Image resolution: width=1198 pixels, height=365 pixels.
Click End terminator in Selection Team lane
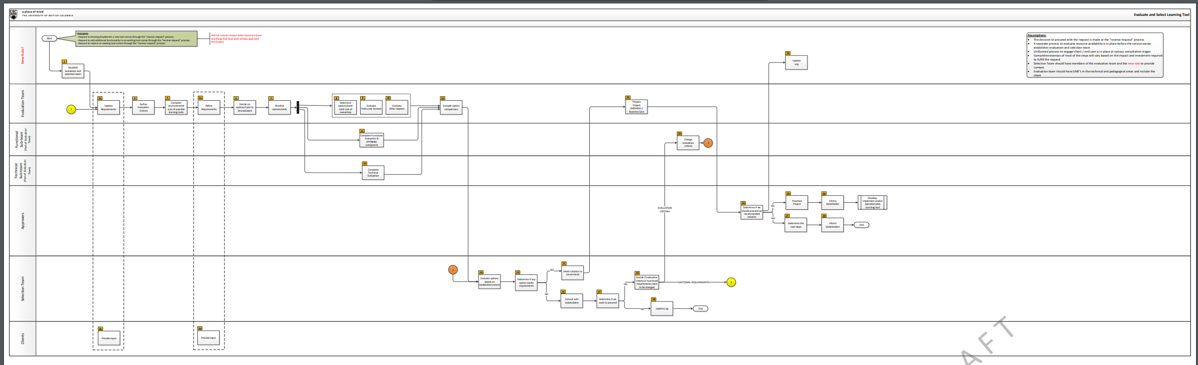coord(701,308)
